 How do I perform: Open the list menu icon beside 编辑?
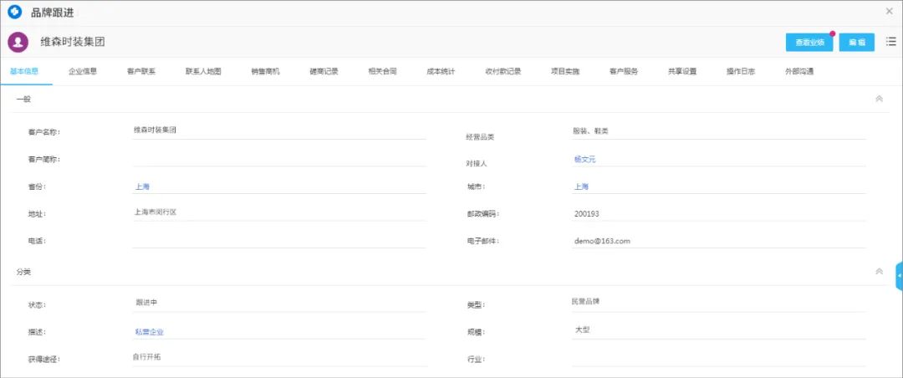[891, 42]
